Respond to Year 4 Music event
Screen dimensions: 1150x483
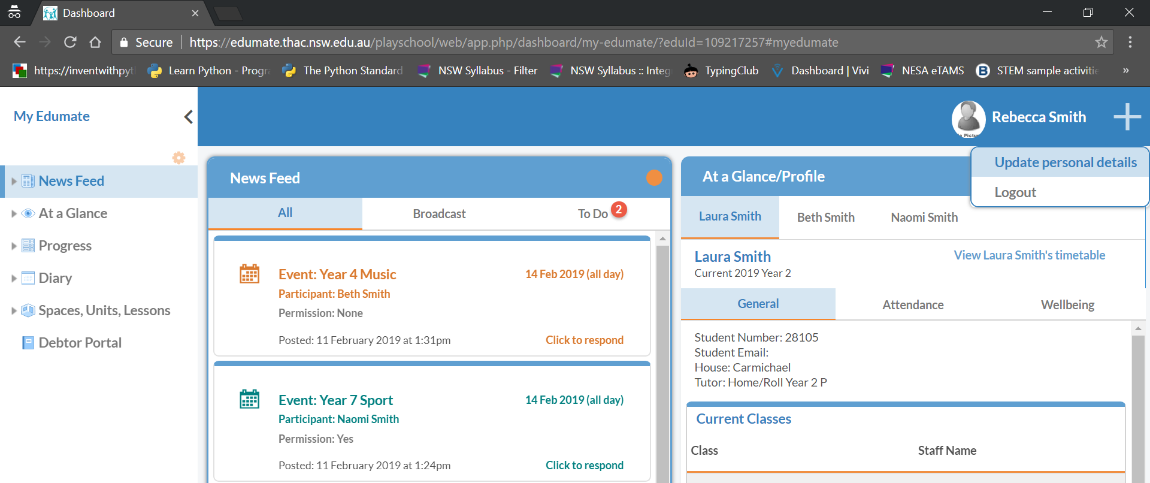click(585, 340)
